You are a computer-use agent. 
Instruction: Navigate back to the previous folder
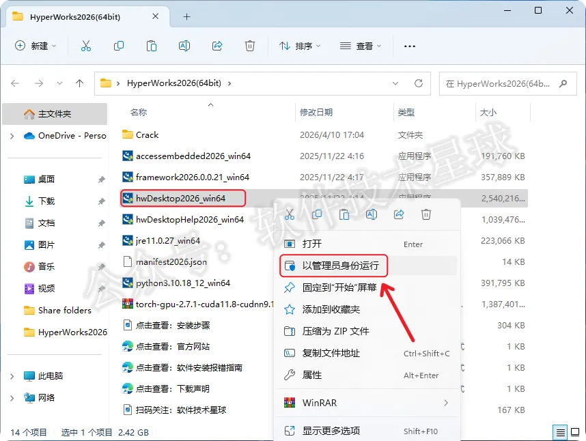point(15,83)
